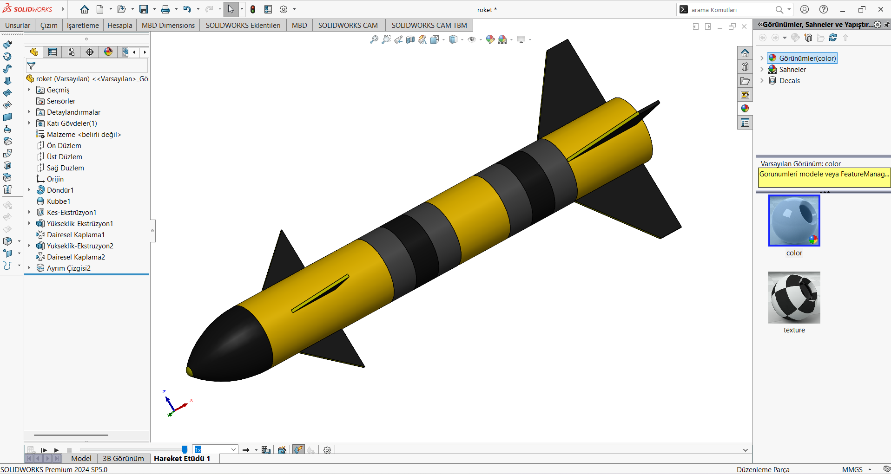Expand the Sahneler node in task pane
The image size is (891, 474).
point(762,69)
